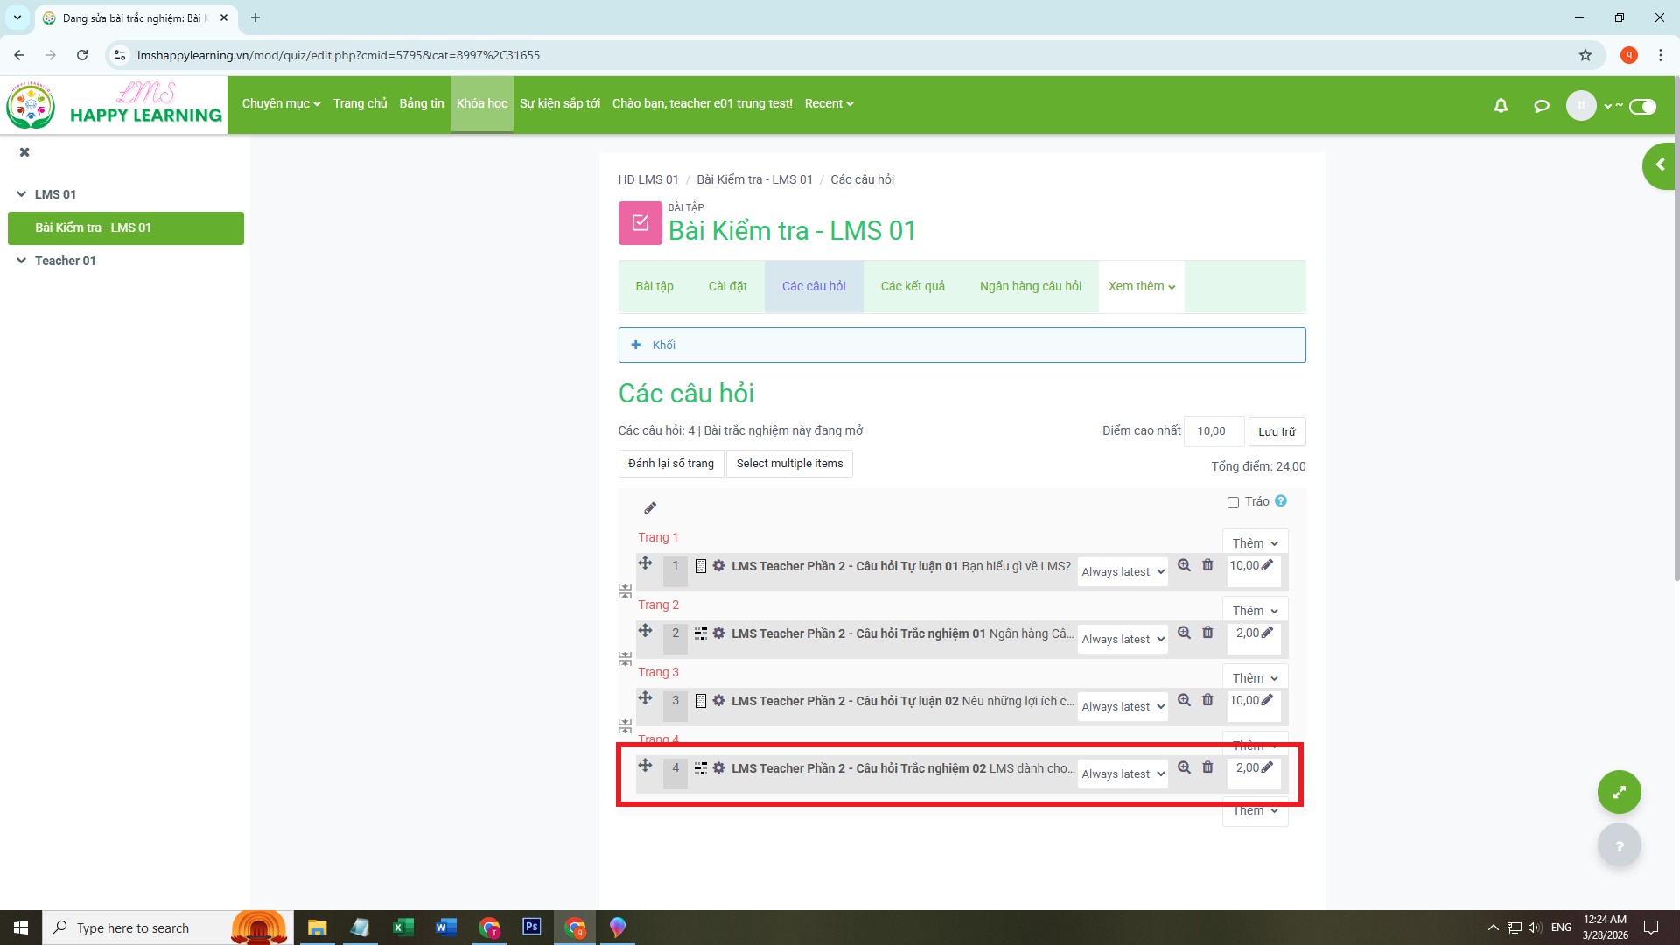The width and height of the screenshot is (1680, 945).
Task: Switch to the Ngân hàng câu hỏi tab
Action: pyautogui.click(x=1030, y=286)
